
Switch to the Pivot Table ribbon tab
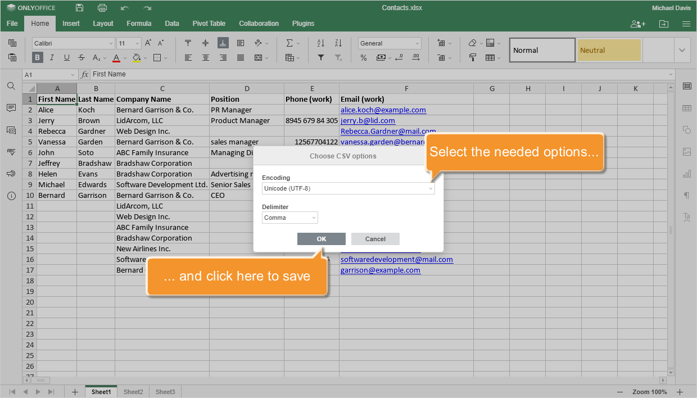pyautogui.click(x=209, y=24)
